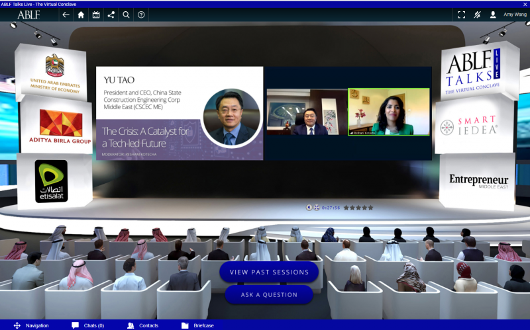The height and width of the screenshot is (330, 530).
Task: Toggle the mute sound icon in top bar
Action: (477, 15)
